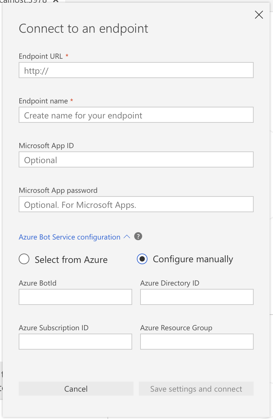Viewport: 273px width, 419px height.
Task: Collapse Azure Bot Service configuration chevron
Action: pyautogui.click(x=126, y=237)
